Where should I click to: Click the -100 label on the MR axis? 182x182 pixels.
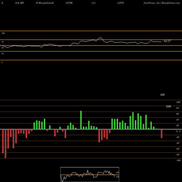[x=178, y=161]
